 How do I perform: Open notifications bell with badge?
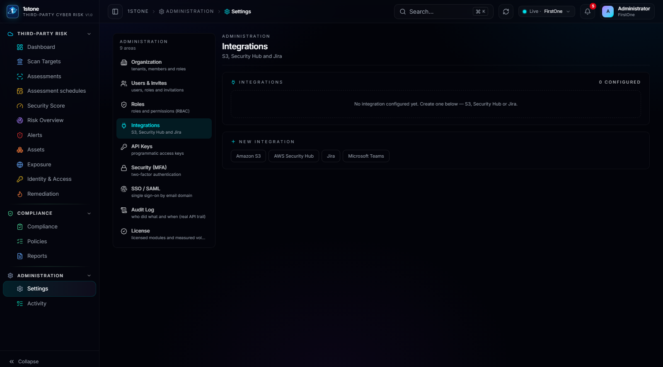coord(588,12)
